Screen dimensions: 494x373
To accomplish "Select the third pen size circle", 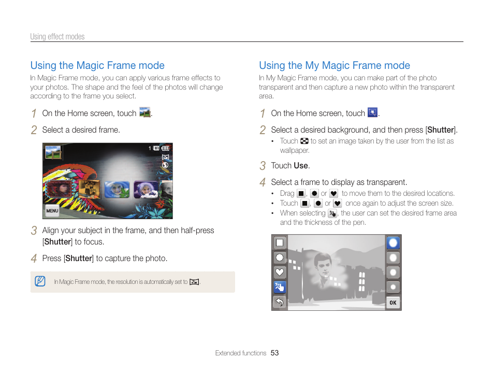I will tap(393, 272).
